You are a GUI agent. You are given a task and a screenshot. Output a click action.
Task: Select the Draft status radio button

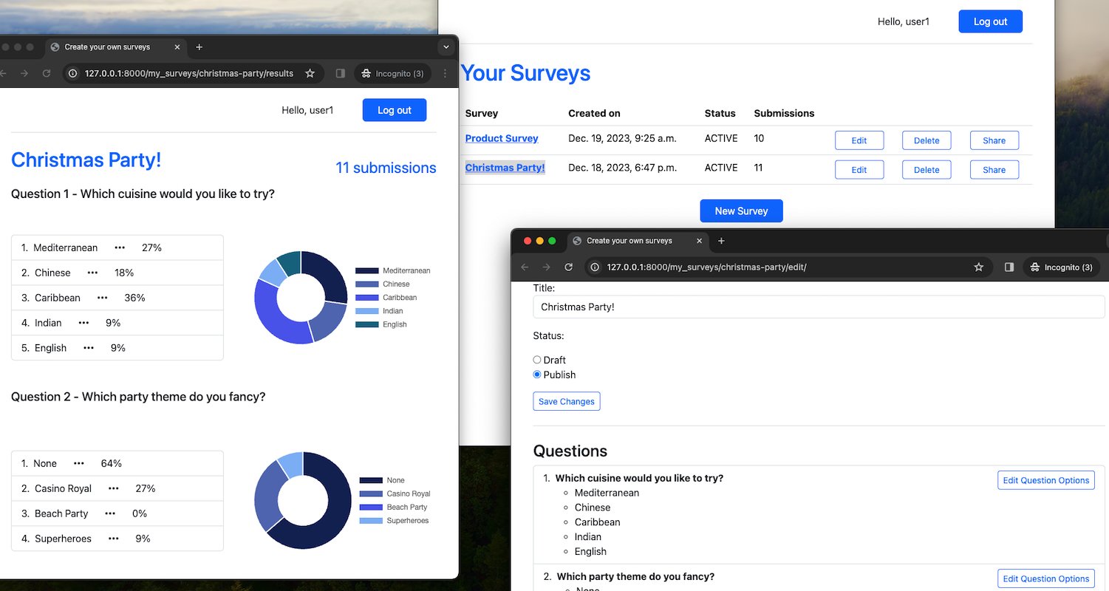coord(537,360)
